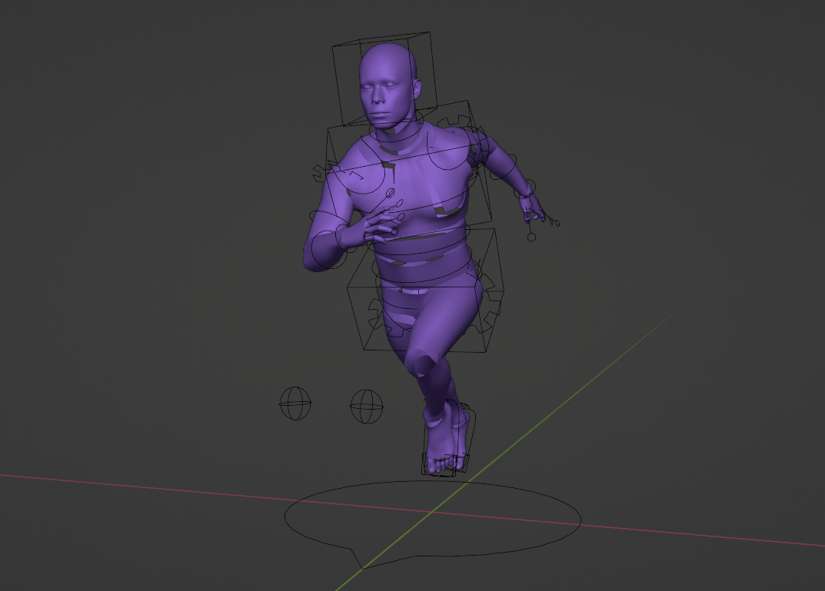Select the round control at the bent elbow
The image size is (825, 591).
pos(329,251)
